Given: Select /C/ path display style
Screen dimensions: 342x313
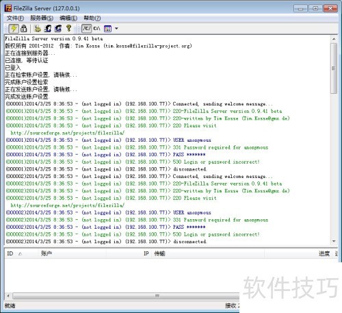Looking at the screenshot, I should pyautogui.click(x=87, y=29).
